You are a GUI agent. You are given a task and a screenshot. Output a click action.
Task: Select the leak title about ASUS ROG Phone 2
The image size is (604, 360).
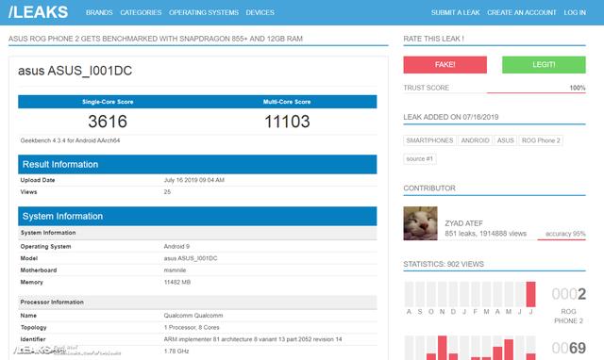(156, 39)
